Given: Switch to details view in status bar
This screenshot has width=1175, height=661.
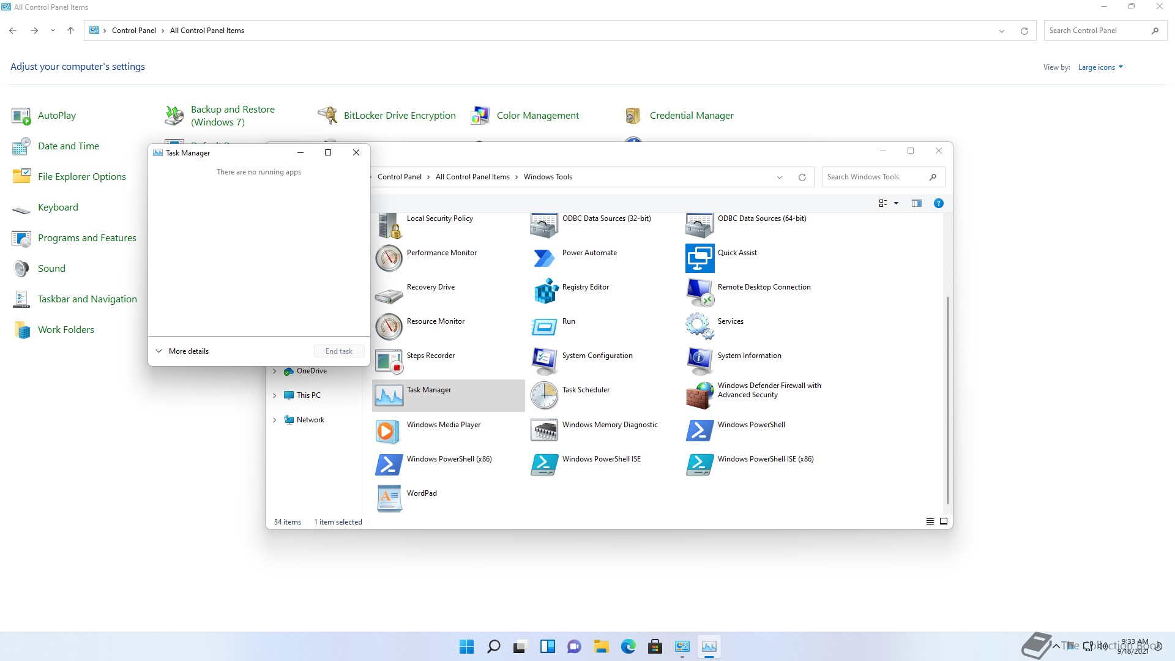Looking at the screenshot, I should [930, 521].
